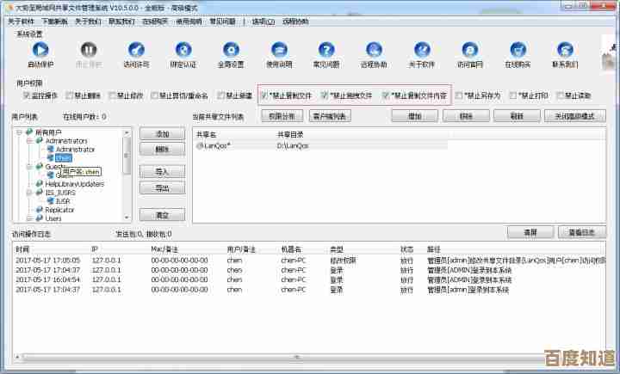
Task: Click the 使用说明 usage instructions icon
Action: (x=278, y=51)
